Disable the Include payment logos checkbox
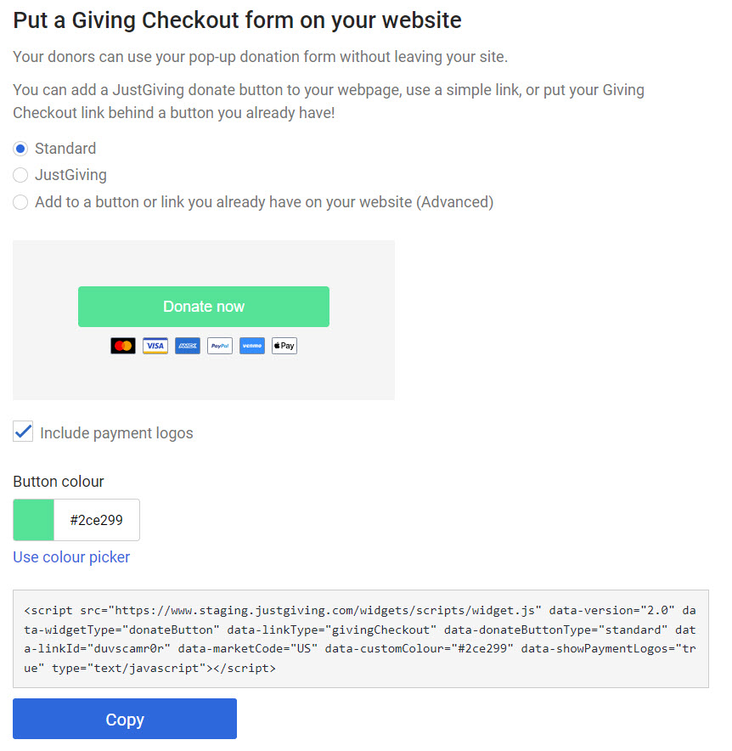732x751 pixels. (23, 432)
